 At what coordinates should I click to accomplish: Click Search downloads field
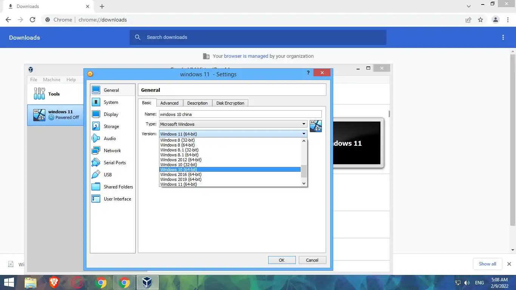[258, 37]
